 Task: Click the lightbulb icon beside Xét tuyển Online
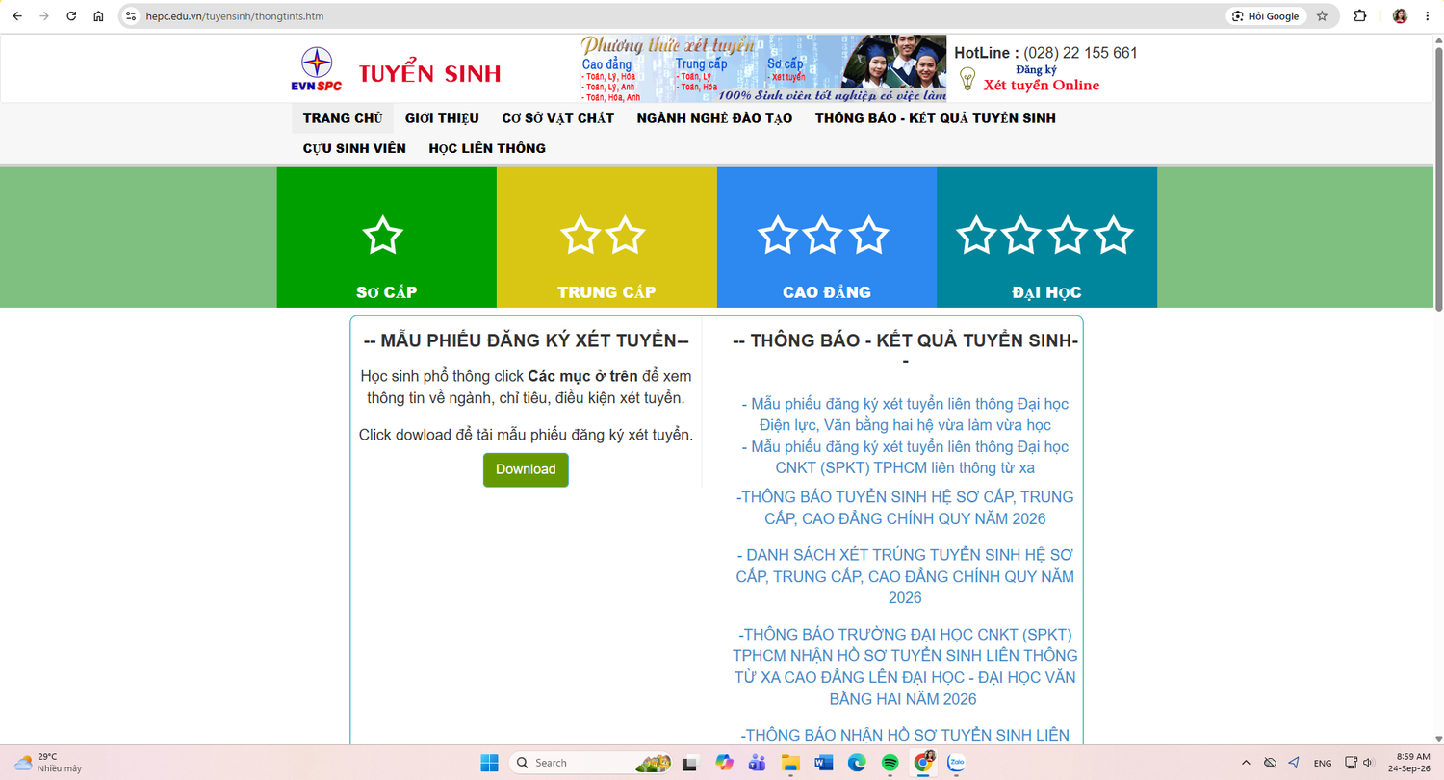(x=967, y=79)
